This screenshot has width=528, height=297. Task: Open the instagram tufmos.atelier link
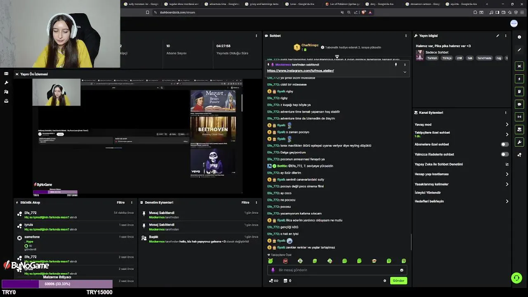coord(300,71)
